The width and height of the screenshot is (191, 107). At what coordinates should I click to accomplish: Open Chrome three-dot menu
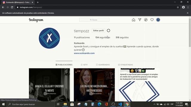click(x=188, y=7)
